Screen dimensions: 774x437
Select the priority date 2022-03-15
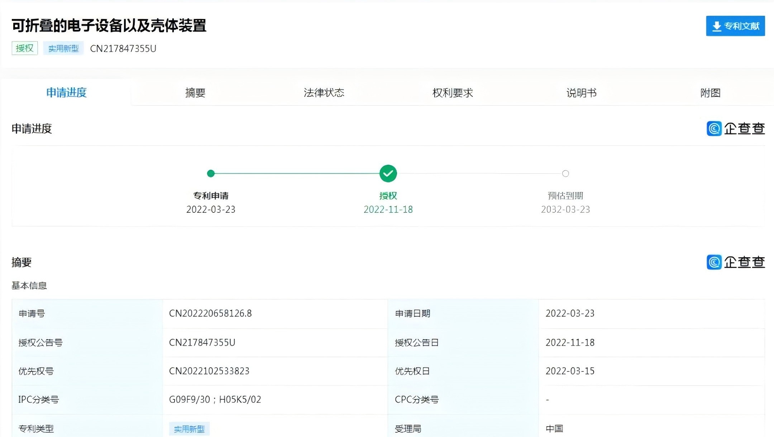[570, 371]
